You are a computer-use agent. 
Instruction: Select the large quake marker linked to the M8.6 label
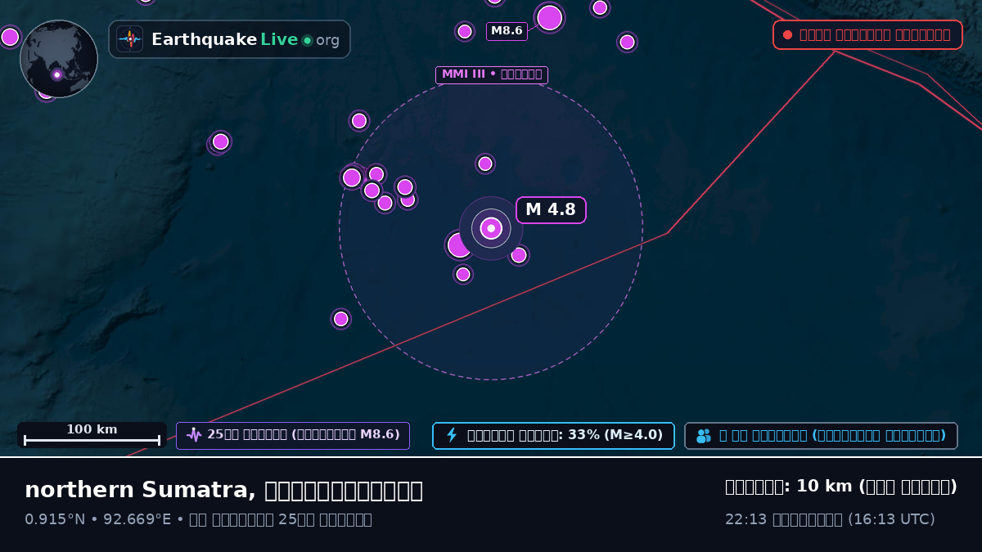550,17
